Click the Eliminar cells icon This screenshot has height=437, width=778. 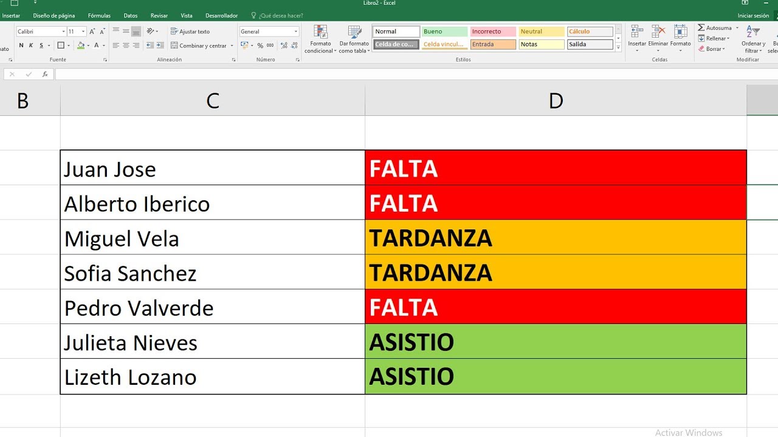coord(658,32)
